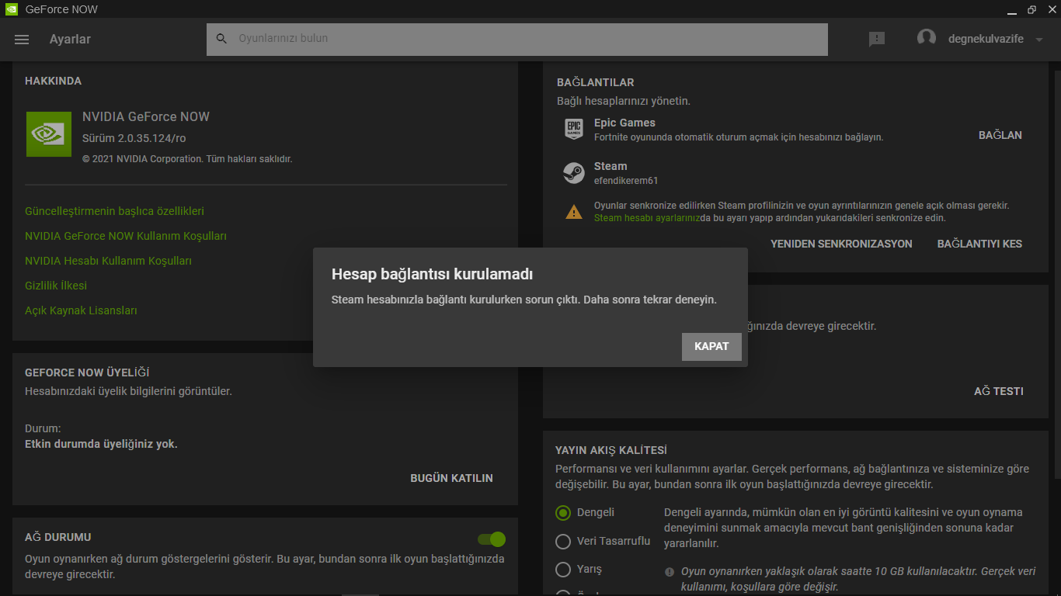Click BAĞLAN for Epic Games
Viewport: 1061px width, 596px height.
1000,135
